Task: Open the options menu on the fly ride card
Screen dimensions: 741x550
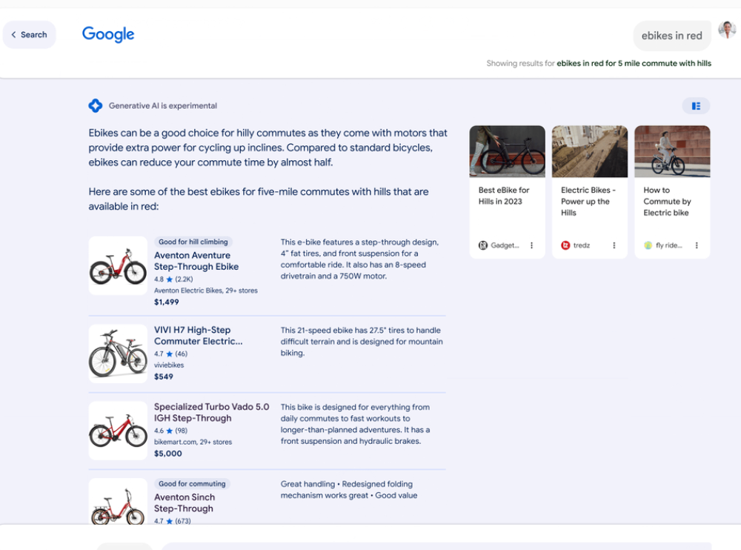Action: (x=697, y=245)
